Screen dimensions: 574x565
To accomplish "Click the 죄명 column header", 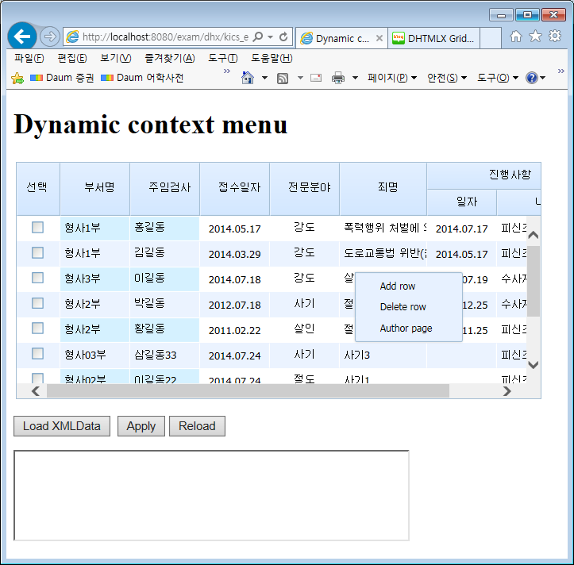I will click(x=383, y=189).
